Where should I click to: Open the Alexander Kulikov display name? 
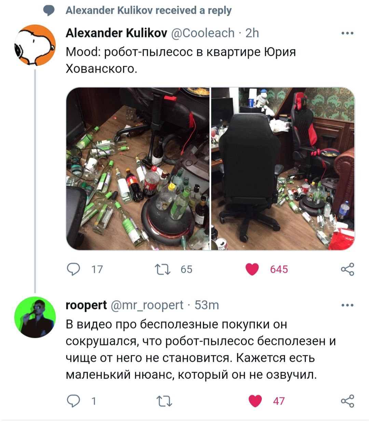coord(116,33)
